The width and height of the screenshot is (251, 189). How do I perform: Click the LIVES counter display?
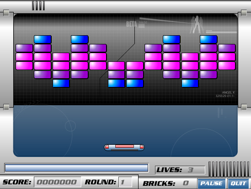pos(180,170)
